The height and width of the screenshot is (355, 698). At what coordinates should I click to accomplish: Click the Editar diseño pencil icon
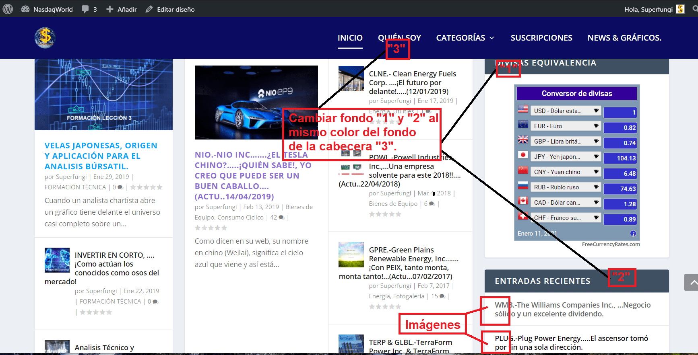[x=149, y=9]
